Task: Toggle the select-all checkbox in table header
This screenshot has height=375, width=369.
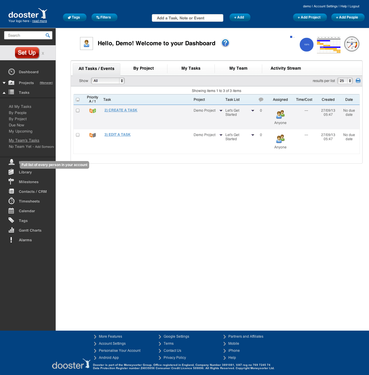Action: pyautogui.click(x=78, y=100)
